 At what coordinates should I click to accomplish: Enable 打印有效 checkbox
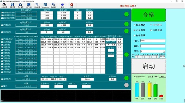(x=134, y=35)
